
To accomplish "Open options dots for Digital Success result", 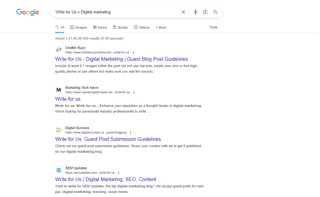I will [x=131, y=132].
